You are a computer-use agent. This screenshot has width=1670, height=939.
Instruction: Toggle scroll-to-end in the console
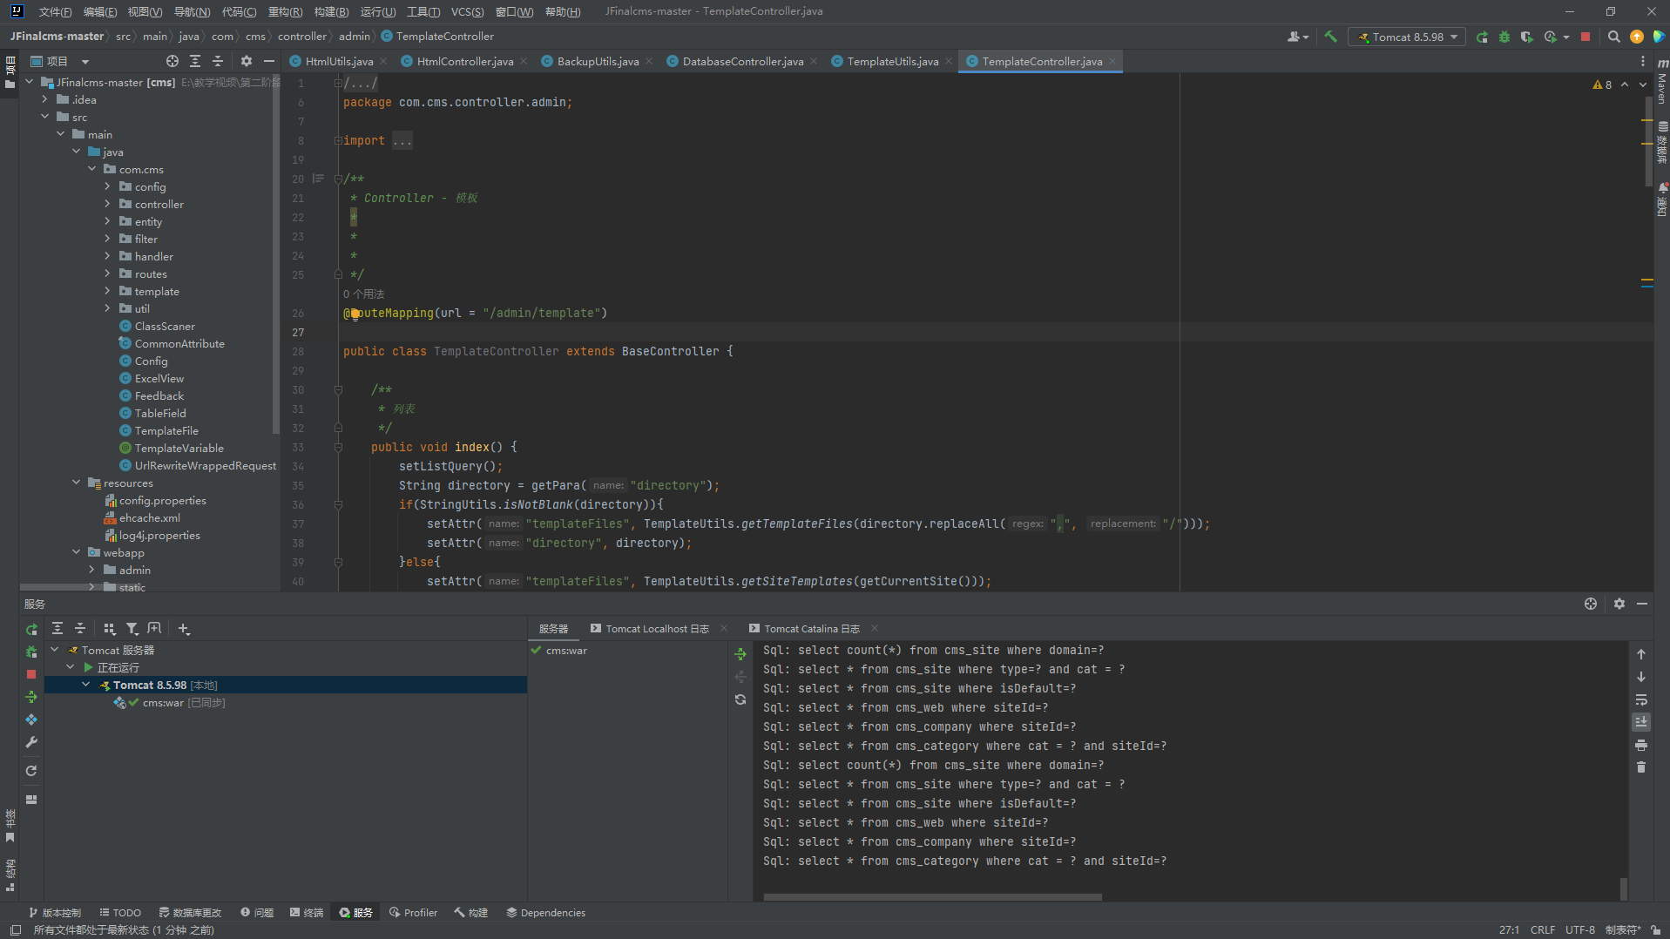pyautogui.click(x=1641, y=722)
